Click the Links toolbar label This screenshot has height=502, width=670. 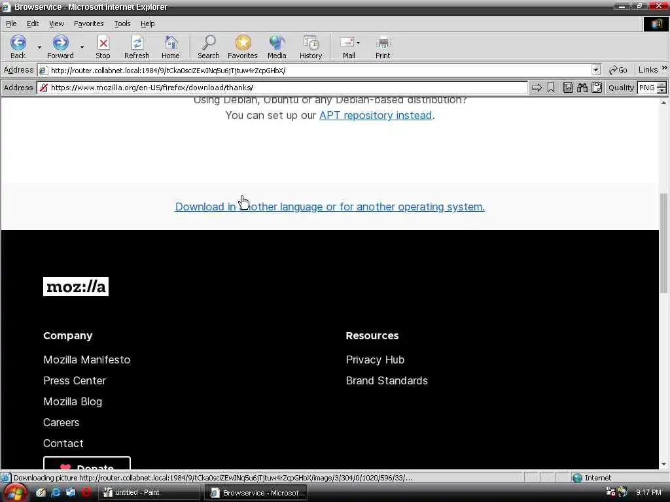pos(648,69)
